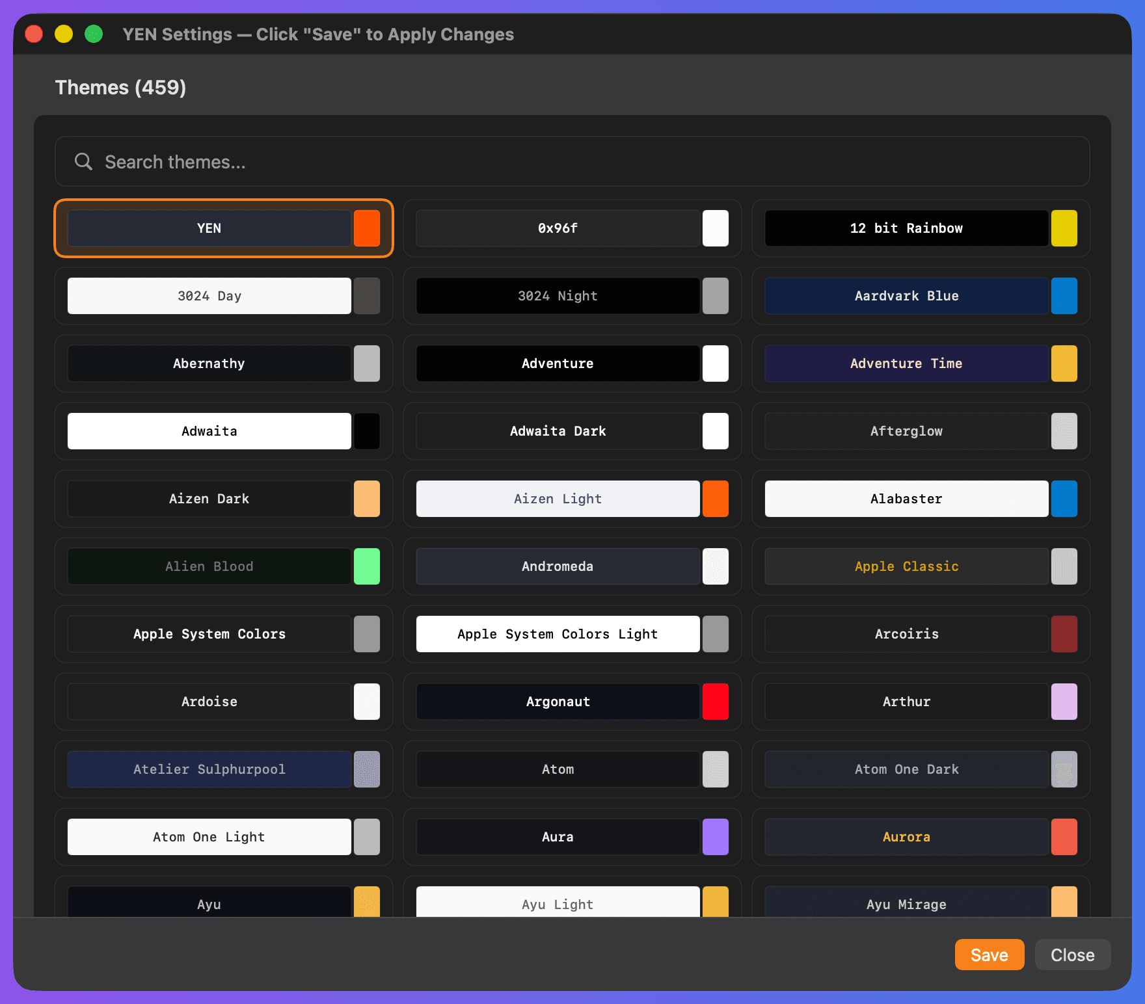The width and height of the screenshot is (1145, 1004).
Task: Select the Aurora theme
Action: (x=906, y=837)
